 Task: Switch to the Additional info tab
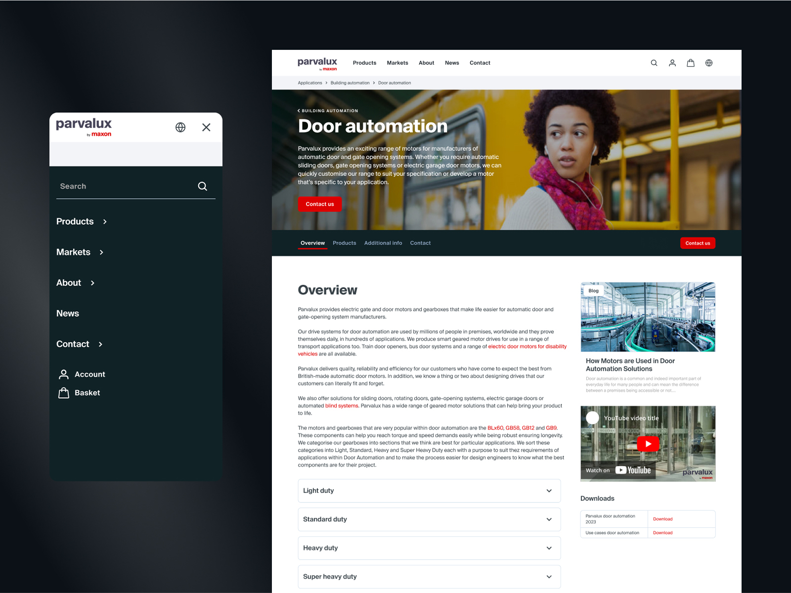coord(383,243)
